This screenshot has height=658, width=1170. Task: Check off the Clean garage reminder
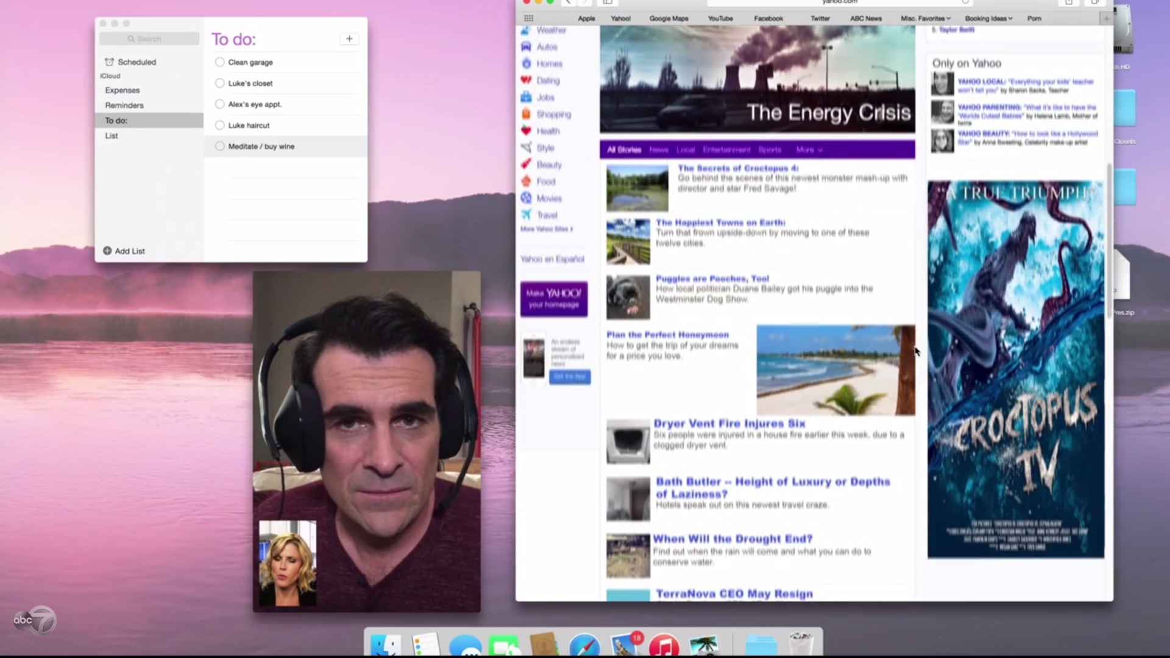[219, 62]
